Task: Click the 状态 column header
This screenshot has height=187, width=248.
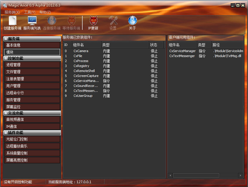Action: click(x=156, y=45)
